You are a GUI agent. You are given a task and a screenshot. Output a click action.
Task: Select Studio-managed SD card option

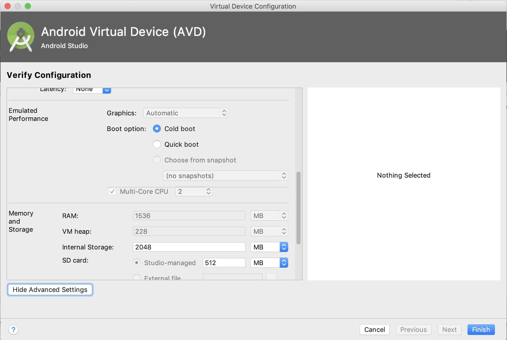click(137, 263)
